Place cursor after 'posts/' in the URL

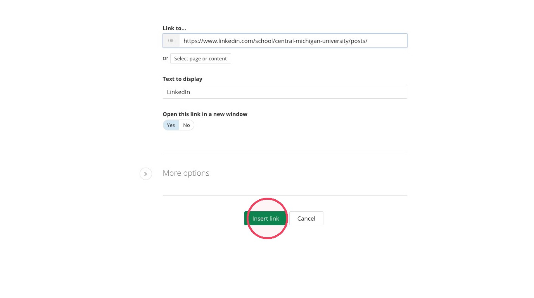368,41
